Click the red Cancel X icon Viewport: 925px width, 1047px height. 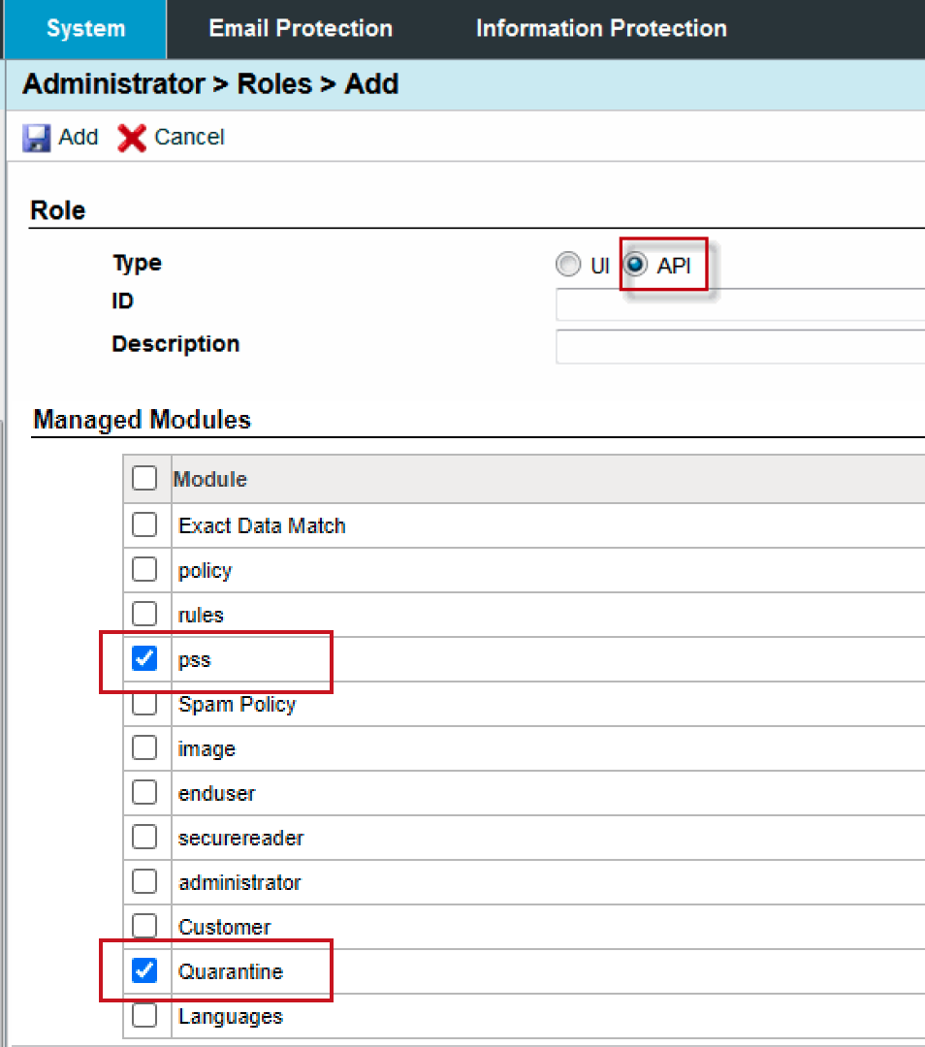click(x=131, y=138)
